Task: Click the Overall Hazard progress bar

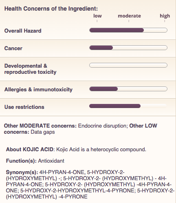Action: 128,30
